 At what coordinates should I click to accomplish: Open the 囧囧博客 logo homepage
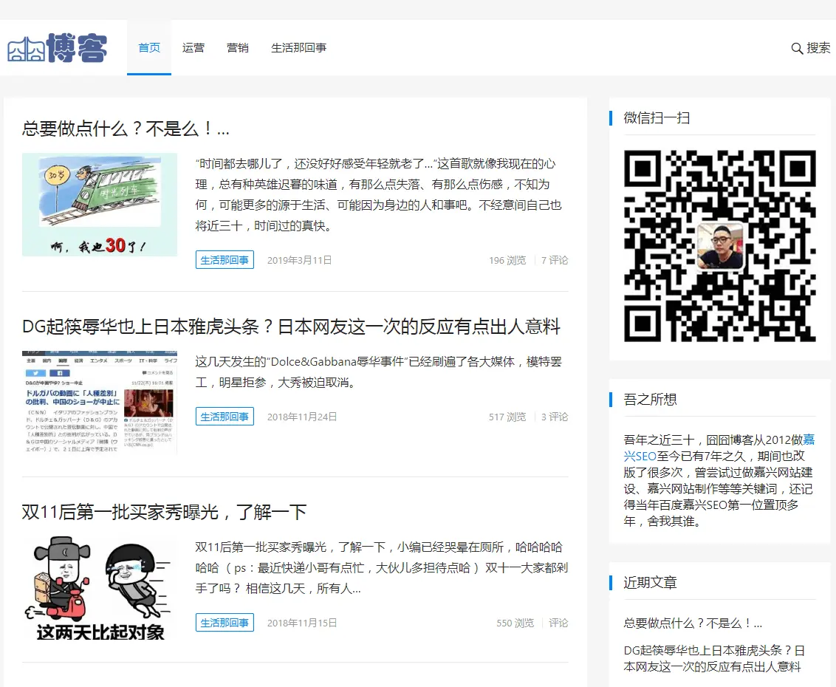[57, 48]
